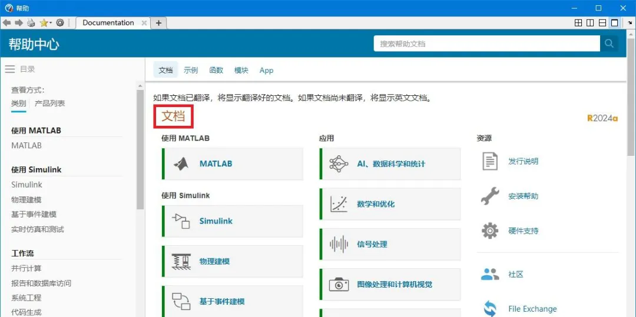Click the sidebar vertical scrollbar thumb
Screen dimensions: 636x317
[140, 150]
